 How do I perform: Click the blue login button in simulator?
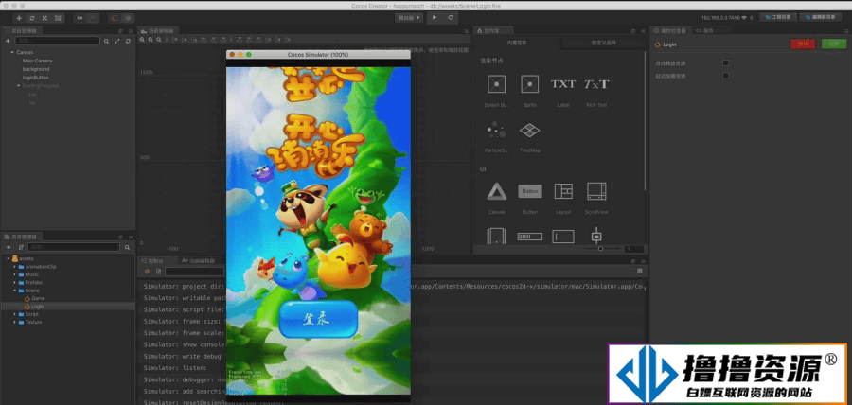[319, 319]
